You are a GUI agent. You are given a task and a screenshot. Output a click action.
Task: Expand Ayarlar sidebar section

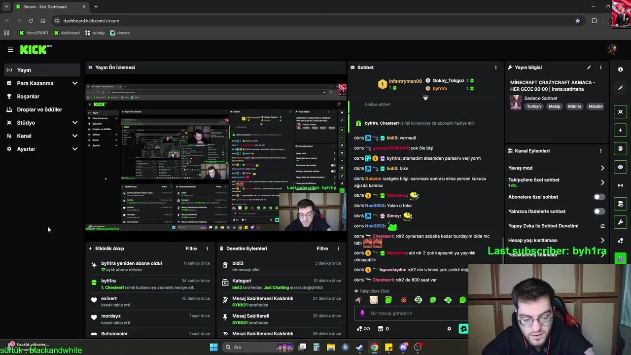click(x=75, y=149)
